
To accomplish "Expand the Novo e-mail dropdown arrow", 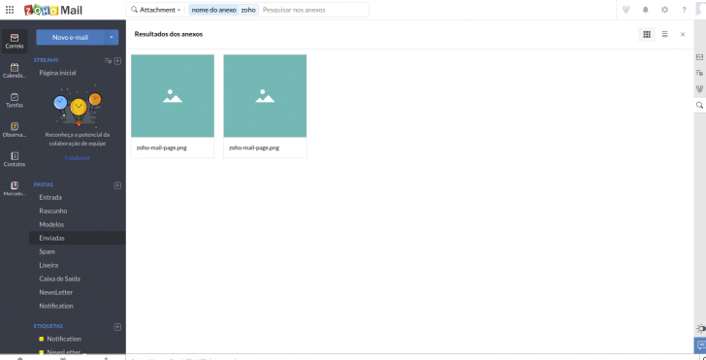I will (112, 38).
